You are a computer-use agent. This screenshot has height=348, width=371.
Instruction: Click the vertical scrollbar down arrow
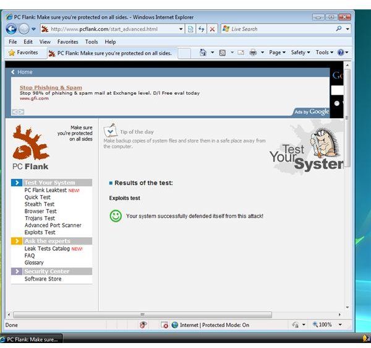tap(348, 307)
